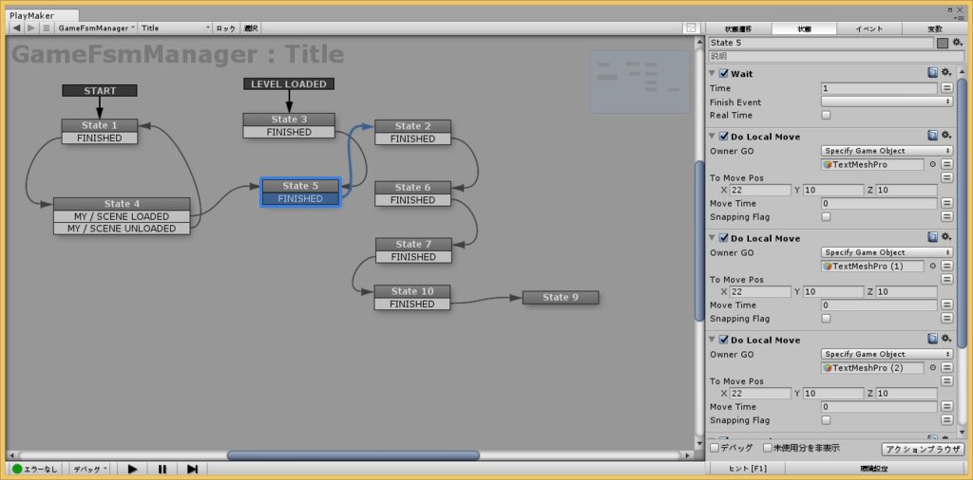Disable the TextMeshPro (1) Do Local Move checkbox
Screen dimensions: 973x480
(x=723, y=238)
